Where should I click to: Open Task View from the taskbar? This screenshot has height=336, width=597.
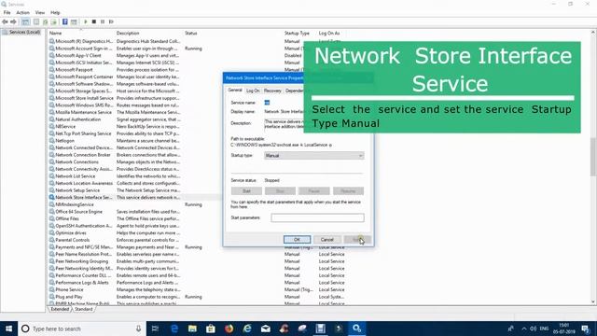(155, 329)
